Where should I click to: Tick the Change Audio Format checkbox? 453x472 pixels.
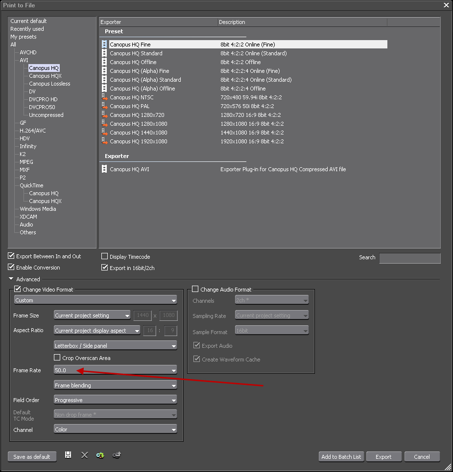(195, 290)
